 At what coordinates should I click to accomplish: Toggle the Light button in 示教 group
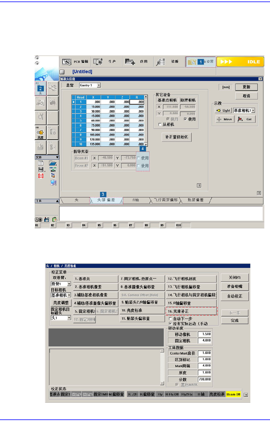(223, 110)
